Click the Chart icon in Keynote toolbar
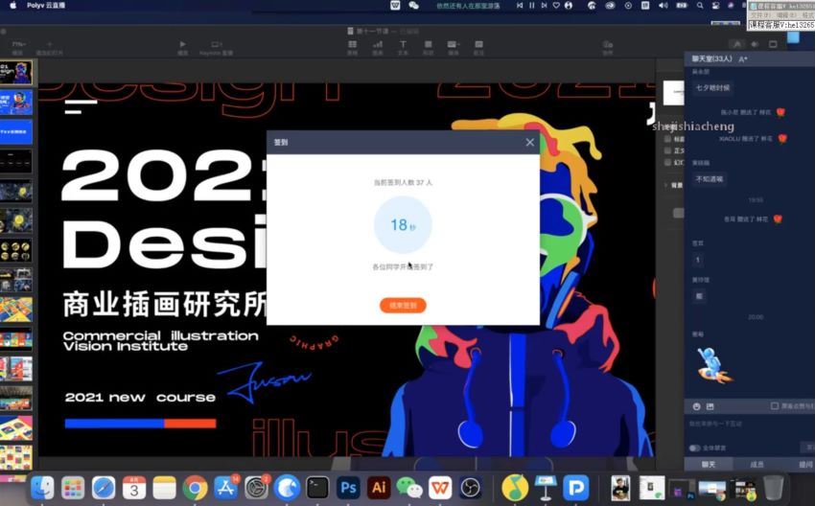 (x=378, y=45)
